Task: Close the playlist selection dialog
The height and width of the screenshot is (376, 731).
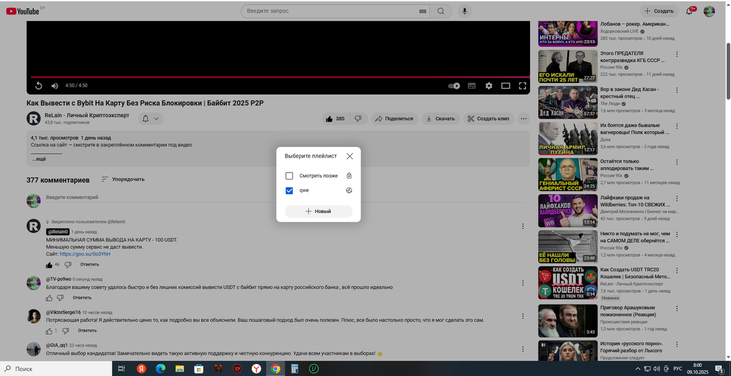Action: tap(350, 156)
